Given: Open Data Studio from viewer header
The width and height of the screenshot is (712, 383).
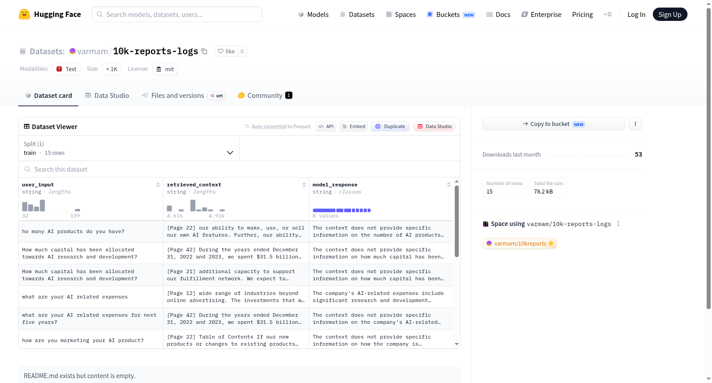Looking at the screenshot, I should coord(434,126).
